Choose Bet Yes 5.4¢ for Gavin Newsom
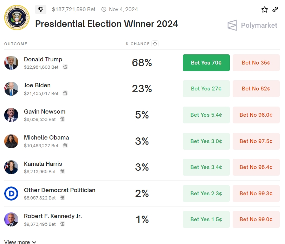 pyautogui.click(x=206, y=115)
